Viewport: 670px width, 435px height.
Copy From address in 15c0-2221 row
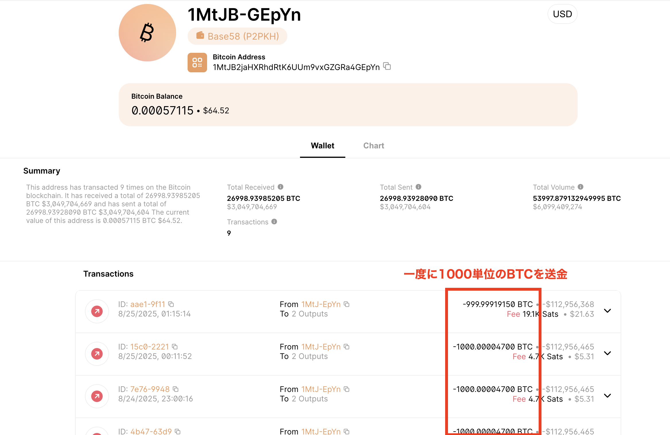(347, 347)
